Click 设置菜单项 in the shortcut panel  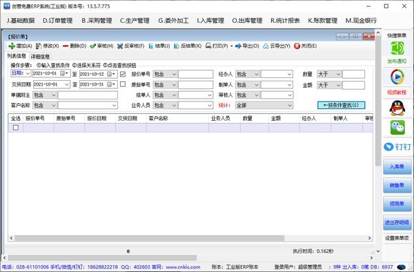click(397, 238)
